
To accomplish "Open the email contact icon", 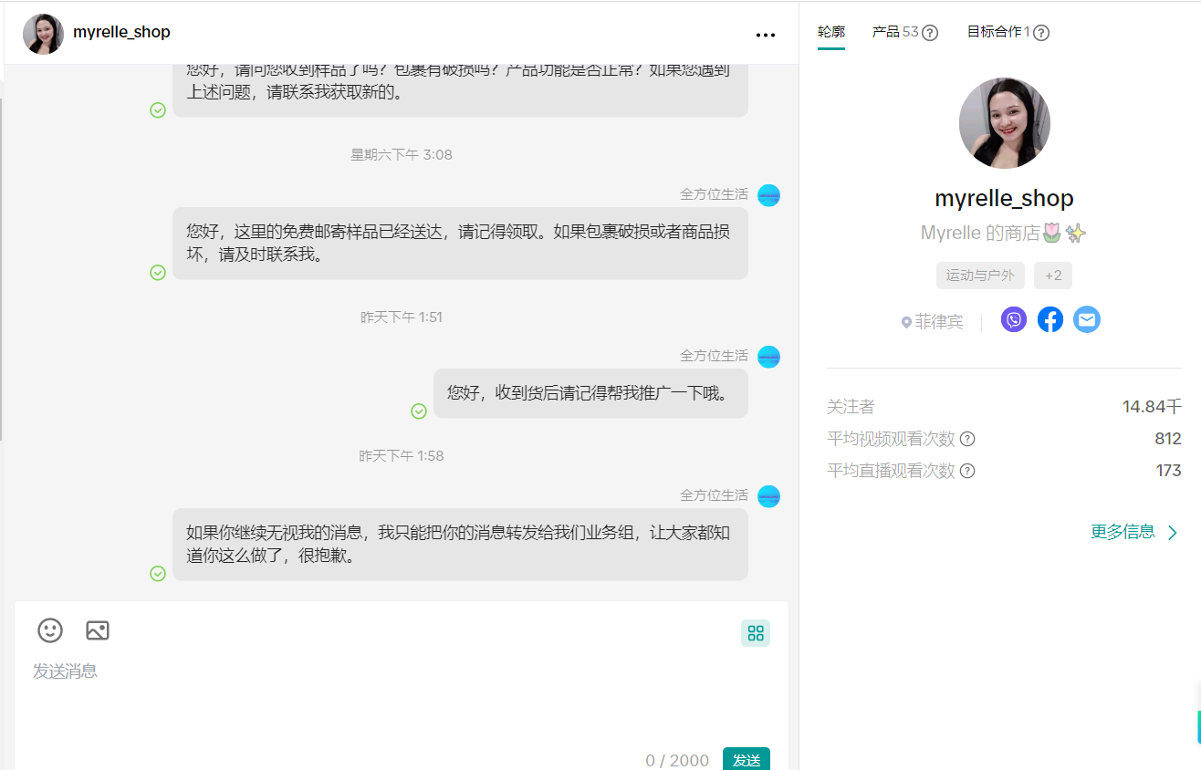I will pyautogui.click(x=1087, y=319).
